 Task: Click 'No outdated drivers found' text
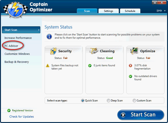tap(146, 78)
